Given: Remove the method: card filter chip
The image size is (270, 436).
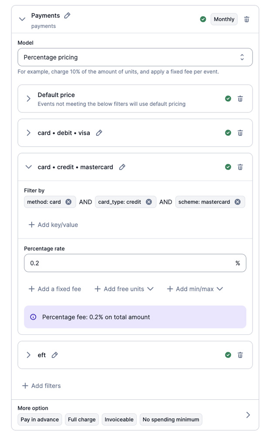Looking at the screenshot, I should coord(68,202).
